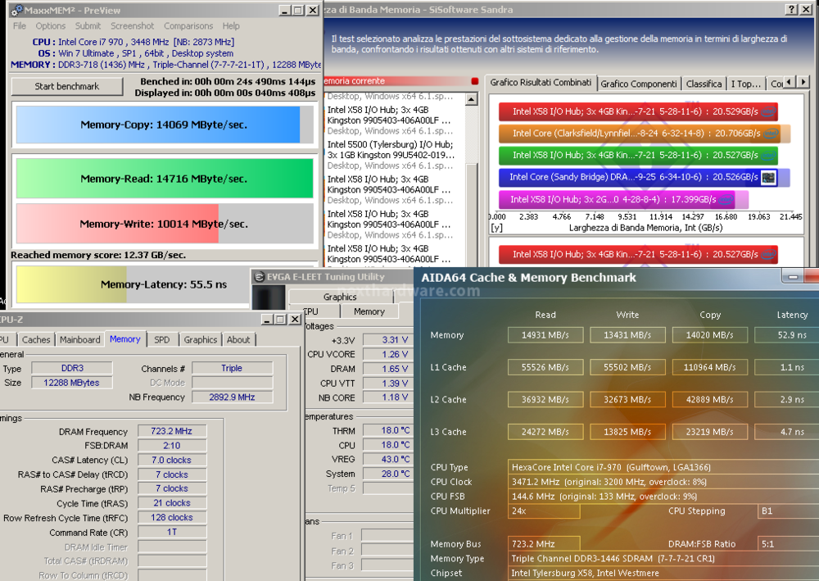Click CPU-Z Command Rate value '1T'
The height and width of the screenshot is (581, 819).
(172, 532)
